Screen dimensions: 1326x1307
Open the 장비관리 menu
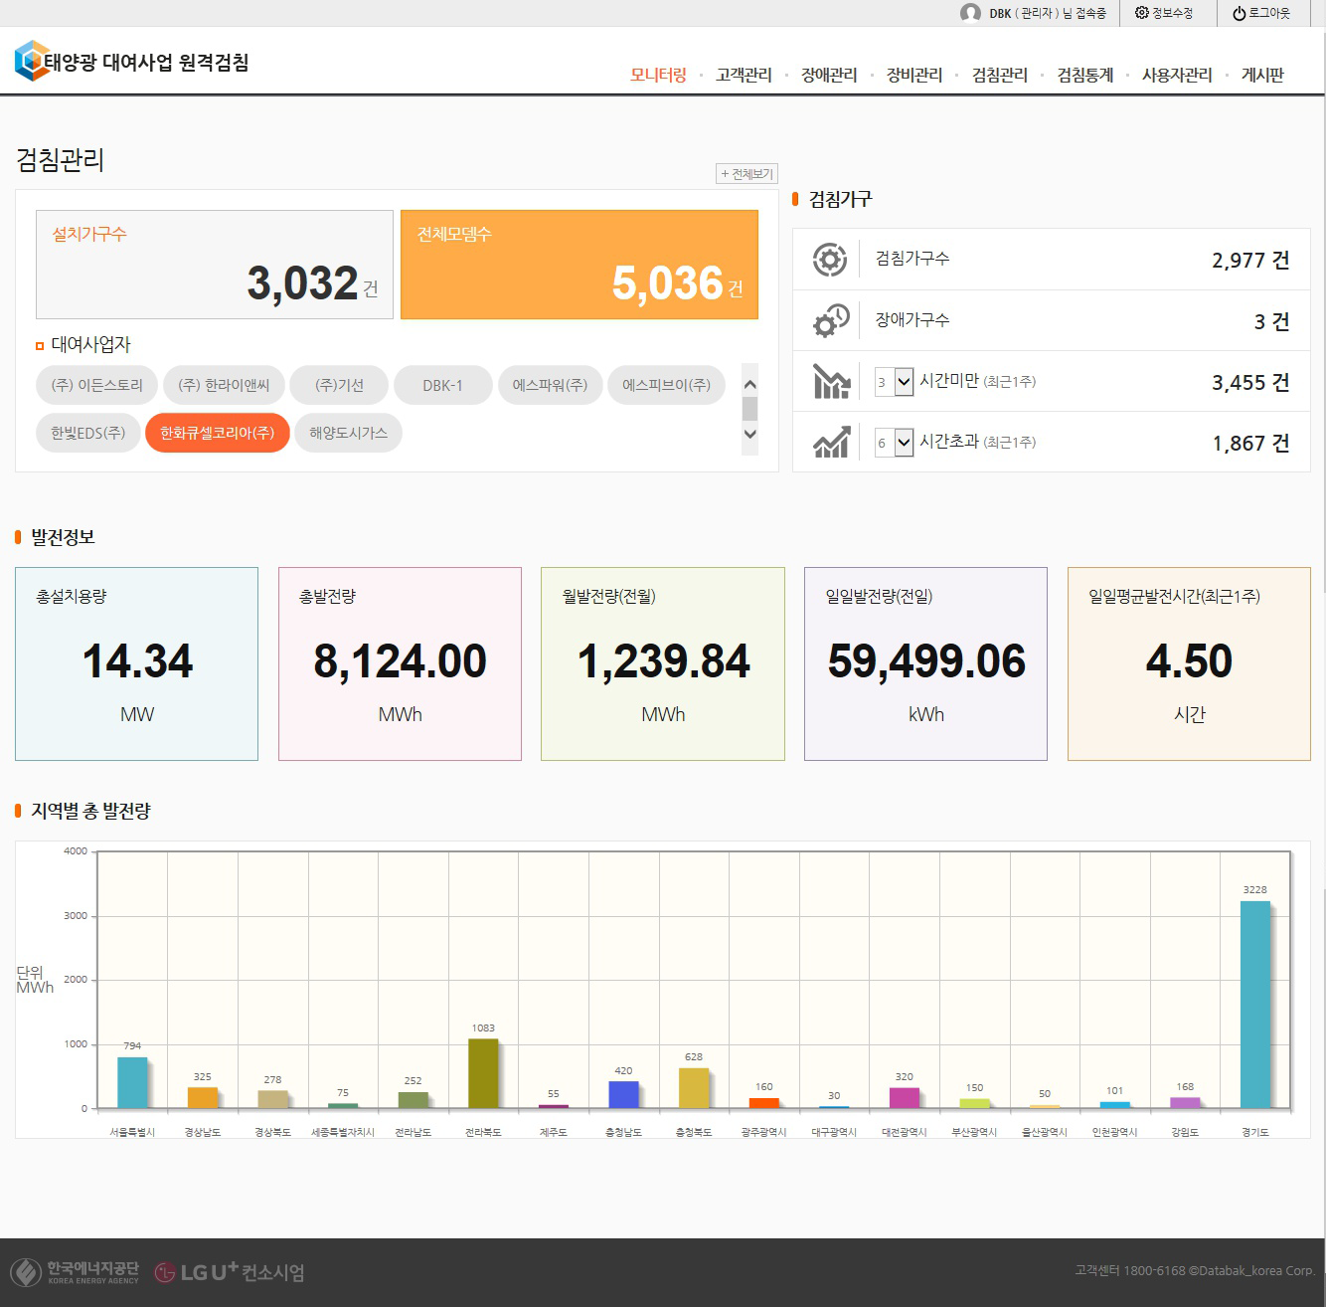click(914, 75)
